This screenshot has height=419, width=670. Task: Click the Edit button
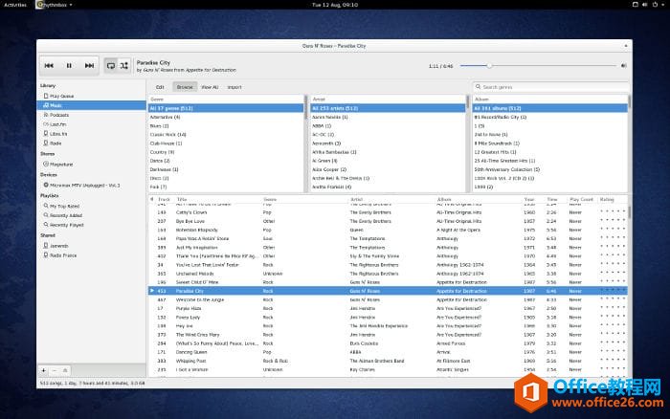[x=160, y=87]
